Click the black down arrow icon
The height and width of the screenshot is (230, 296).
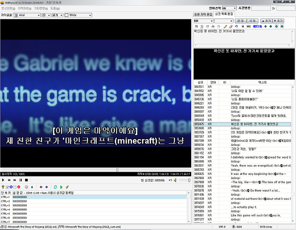coord(32,187)
